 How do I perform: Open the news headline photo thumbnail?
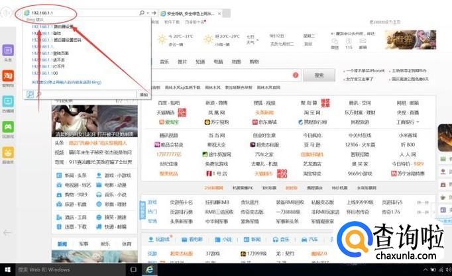(95, 121)
